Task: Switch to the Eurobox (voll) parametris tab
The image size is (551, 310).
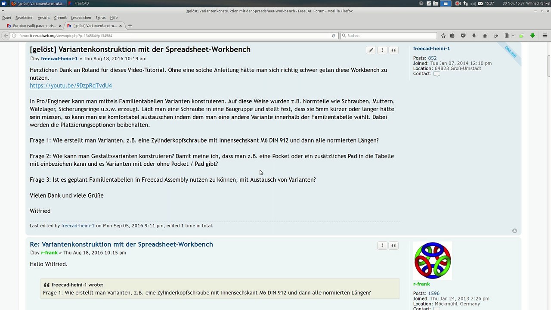Action: pyautogui.click(x=34, y=26)
